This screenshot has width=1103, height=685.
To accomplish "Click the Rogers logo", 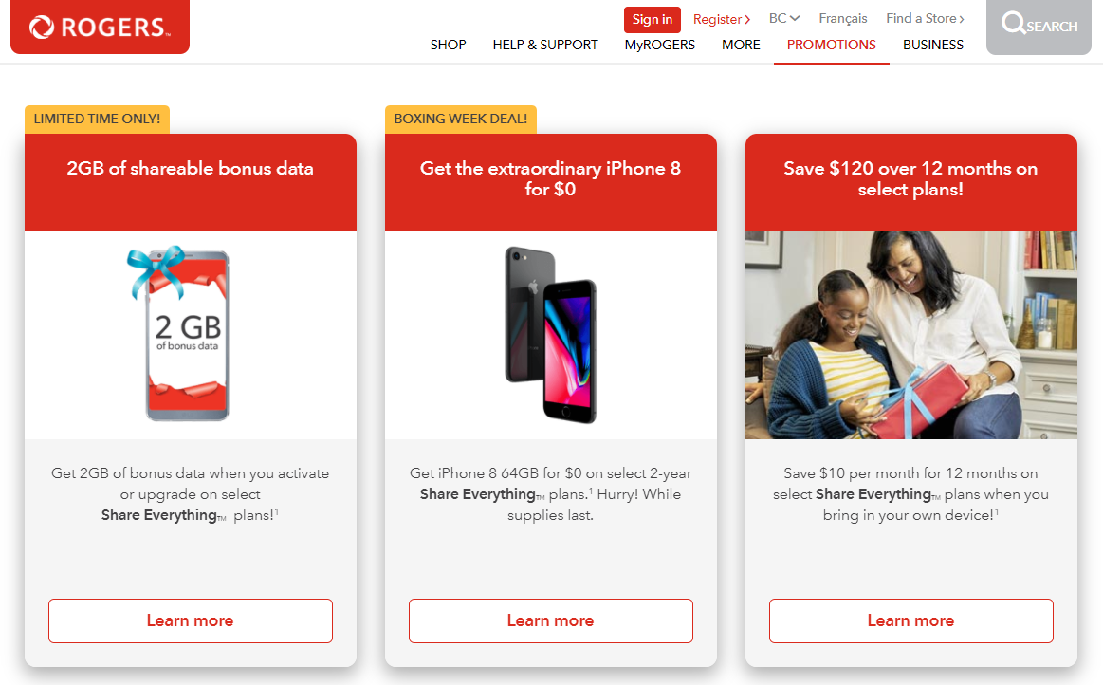I will [x=100, y=27].
